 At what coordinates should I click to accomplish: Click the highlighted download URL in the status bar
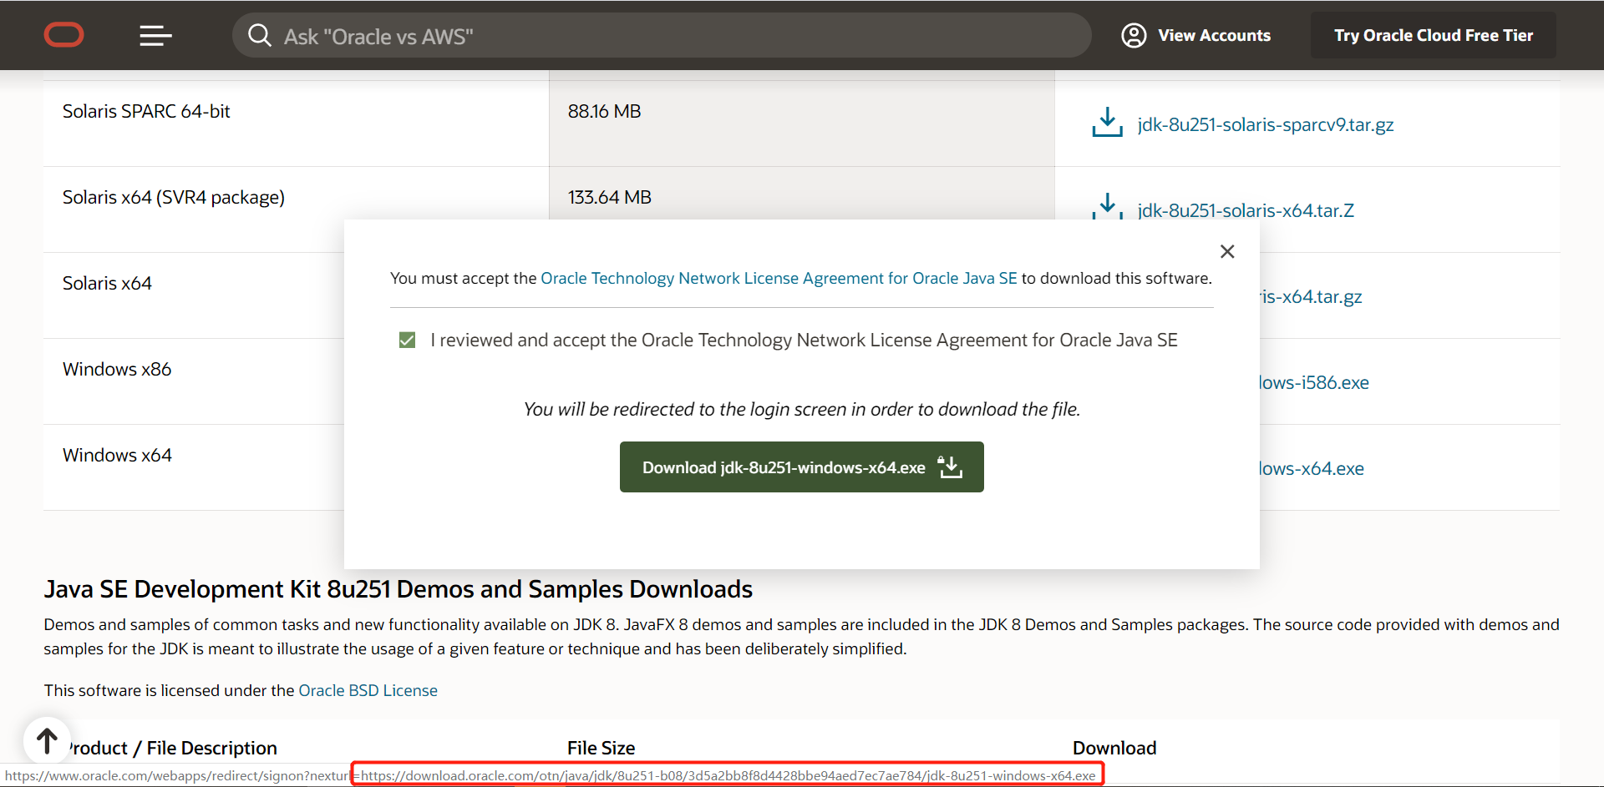(727, 774)
